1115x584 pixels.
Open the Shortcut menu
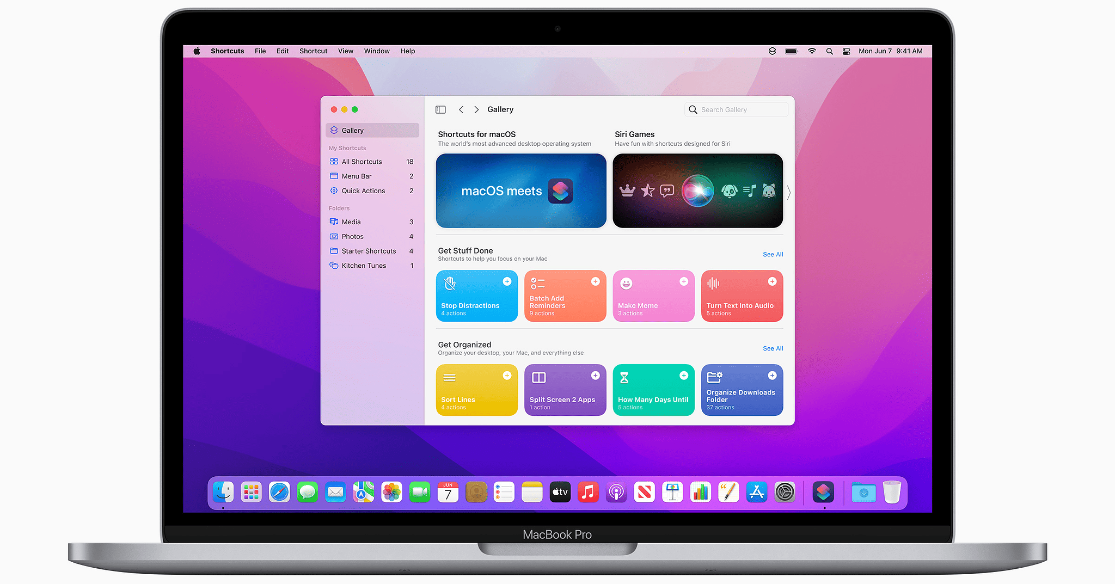313,51
